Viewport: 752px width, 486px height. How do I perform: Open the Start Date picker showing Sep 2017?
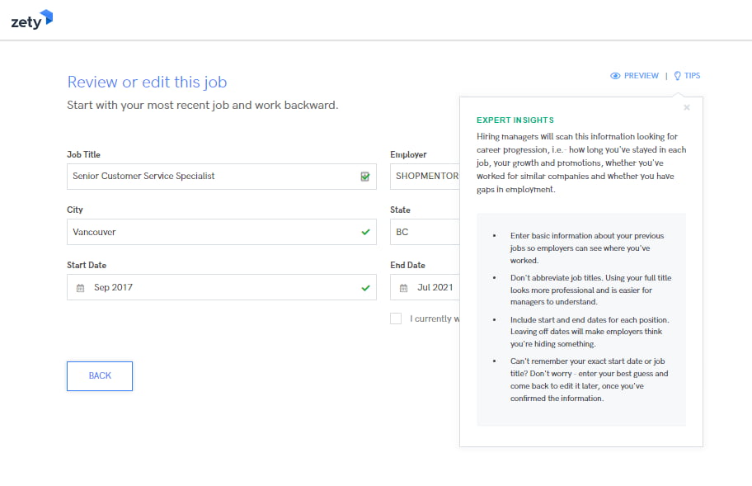222,287
